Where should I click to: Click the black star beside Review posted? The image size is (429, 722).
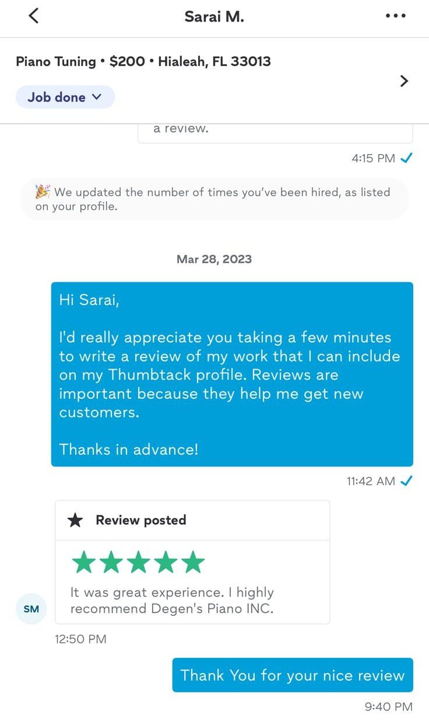pos(76,520)
